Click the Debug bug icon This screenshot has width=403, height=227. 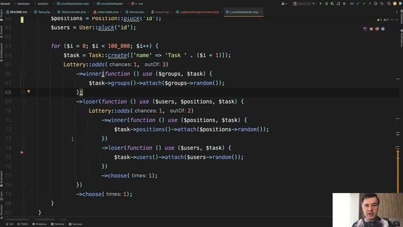point(326,4)
